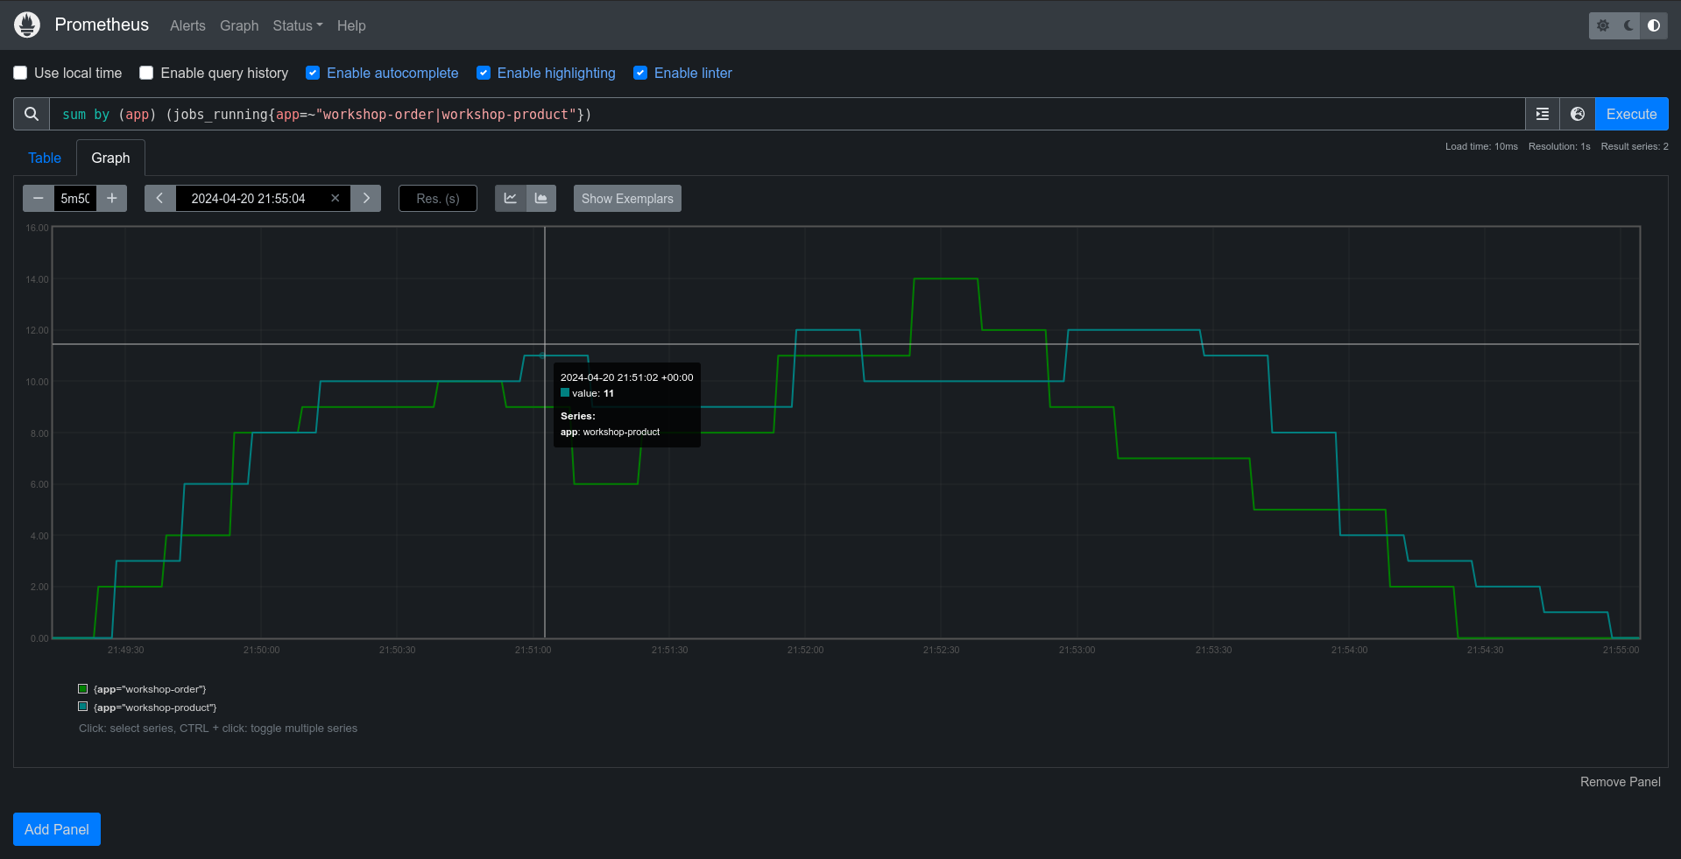
Task: Step the end time forward with the right chevron
Action: (366, 199)
